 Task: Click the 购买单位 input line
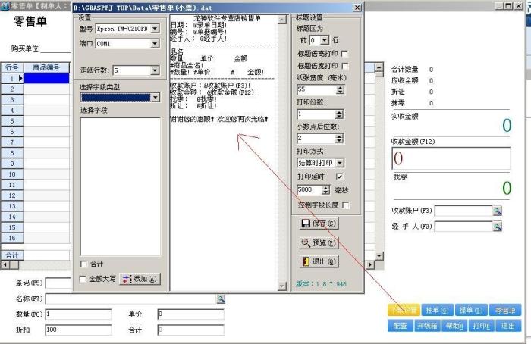click(56, 49)
